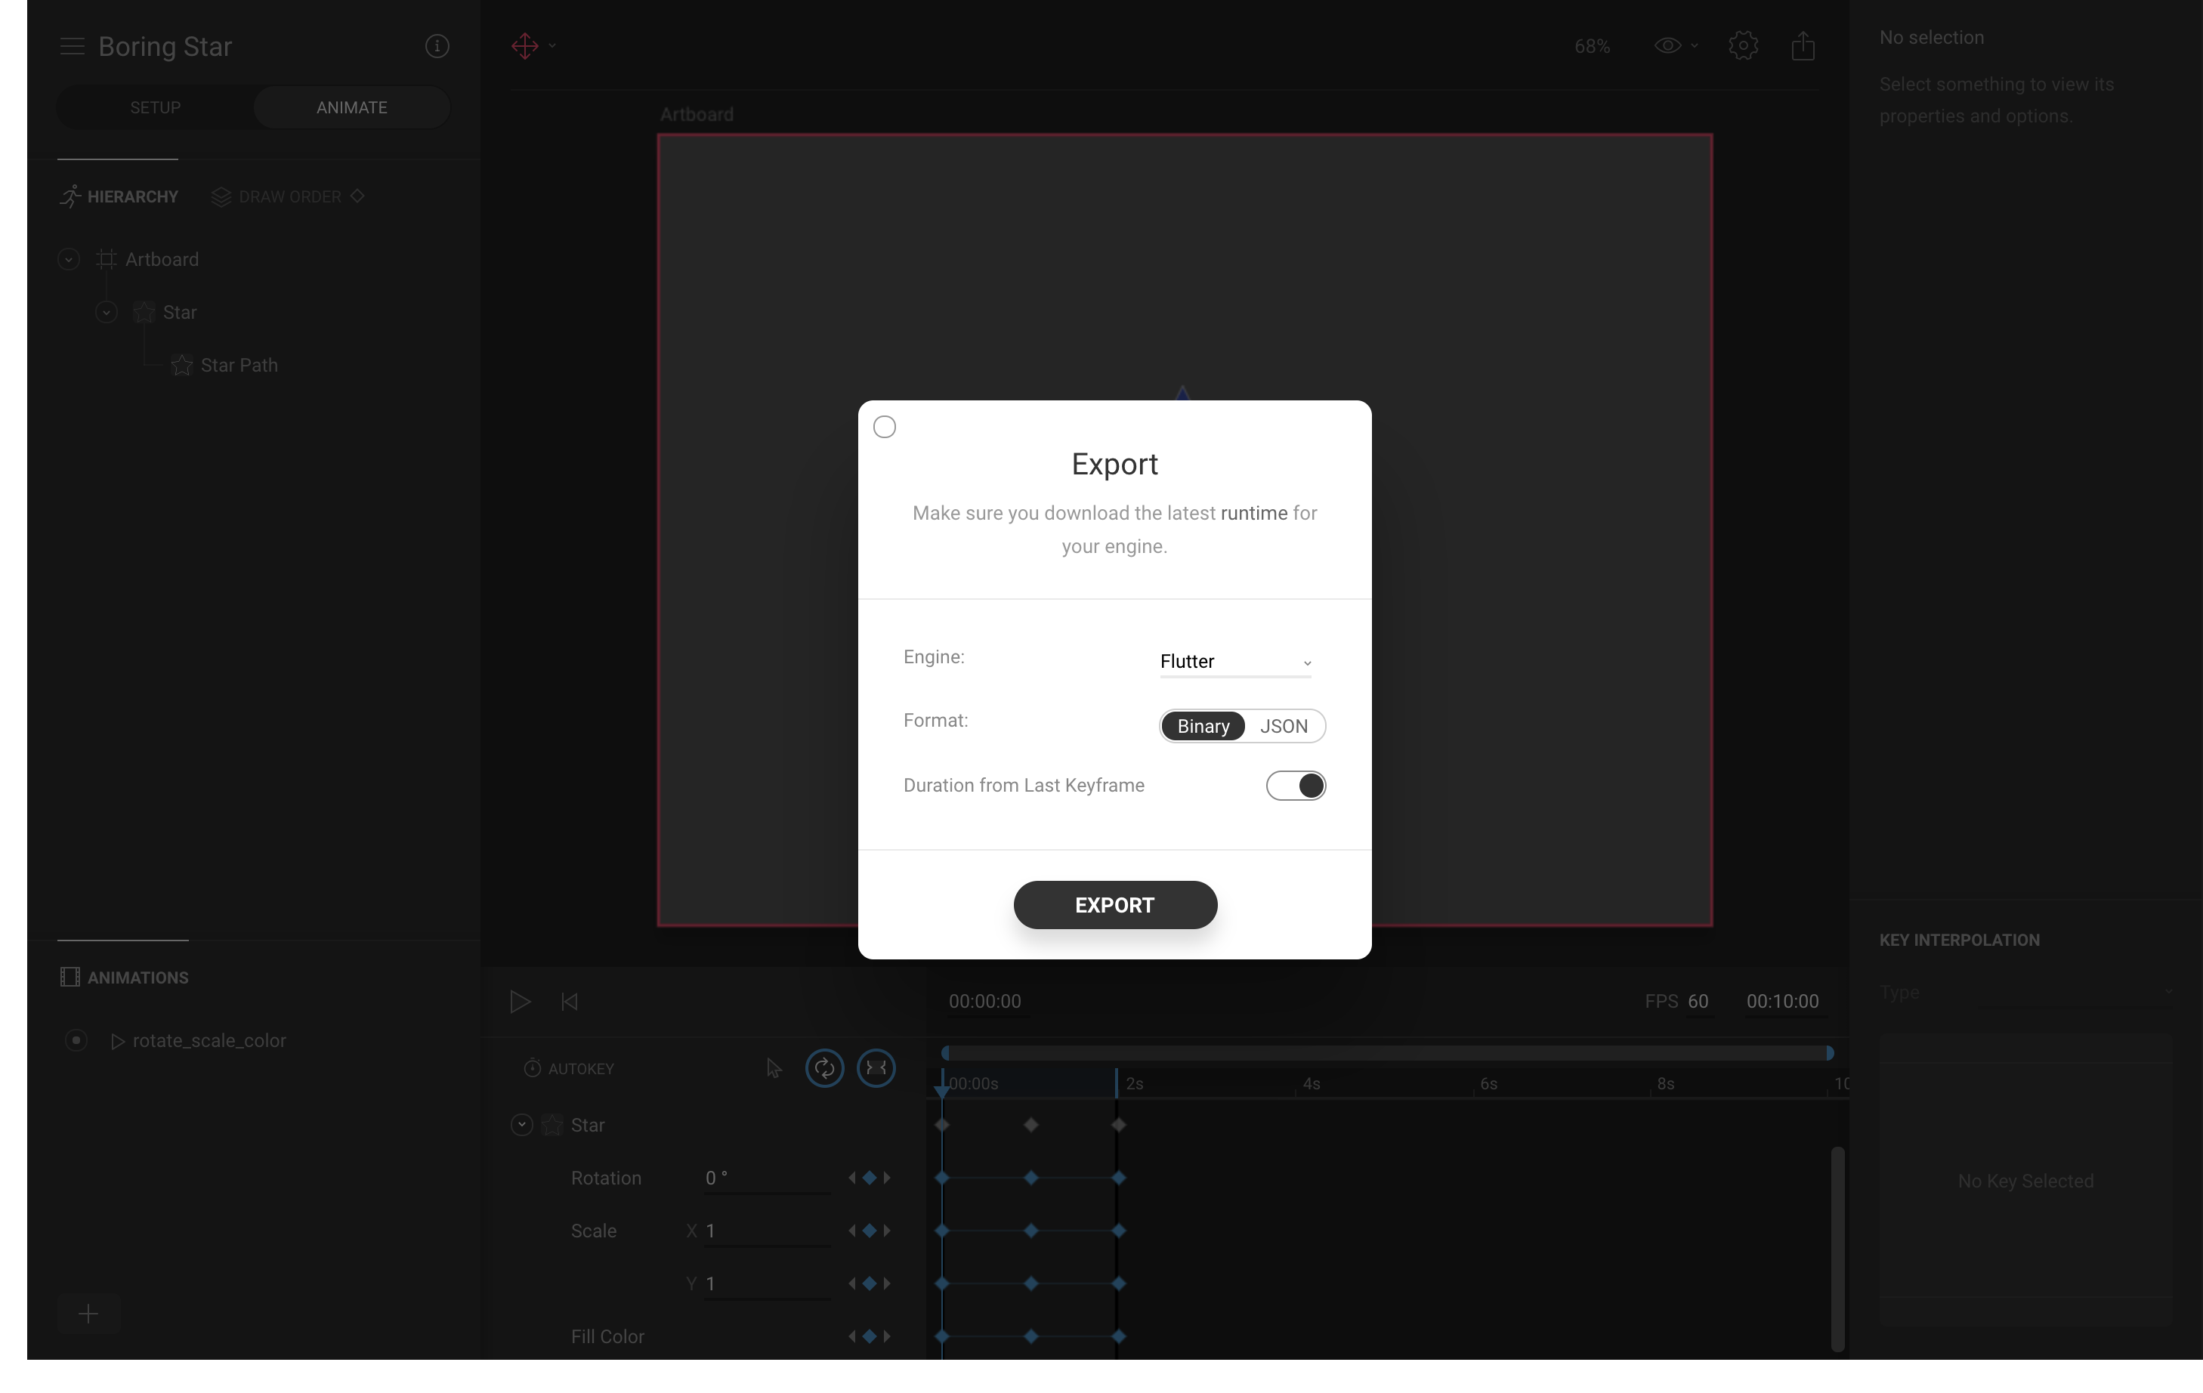Screen dimensions: 2203x1393
Task: Toggle Duration from Last Keyframe switch
Action: coord(1296,786)
